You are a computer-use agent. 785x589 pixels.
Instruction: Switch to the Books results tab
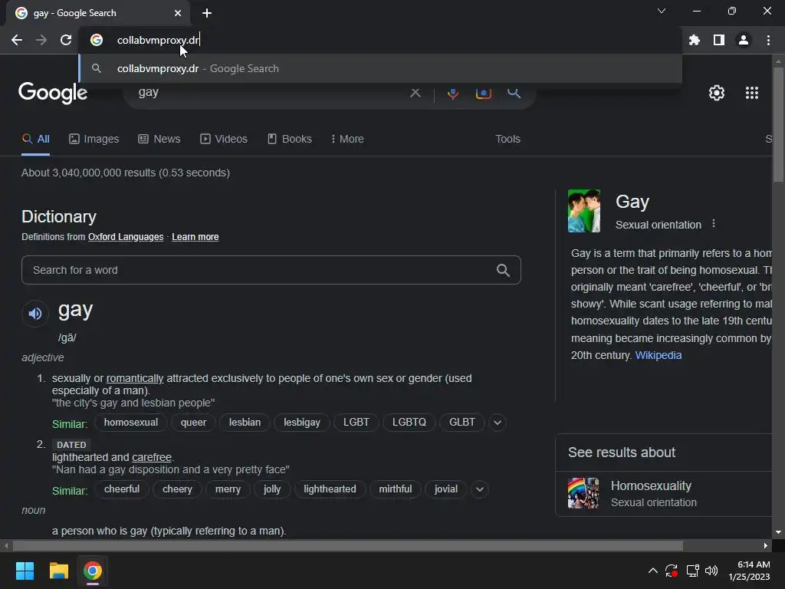(289, 140)
